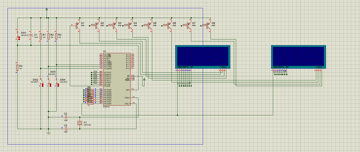Click the P0.0/AD0 pin 39 on U1
The width and height of the screenshot is (360, 152).
[x=101, y=104]
